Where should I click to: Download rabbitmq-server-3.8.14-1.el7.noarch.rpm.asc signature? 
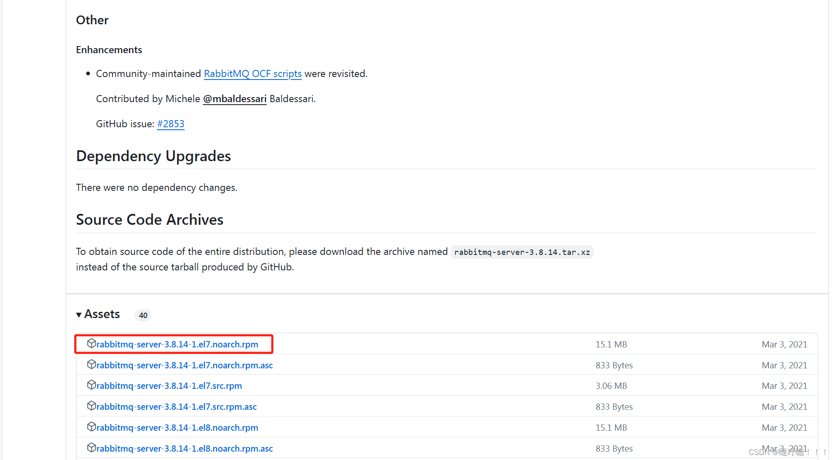click(184, 365)
